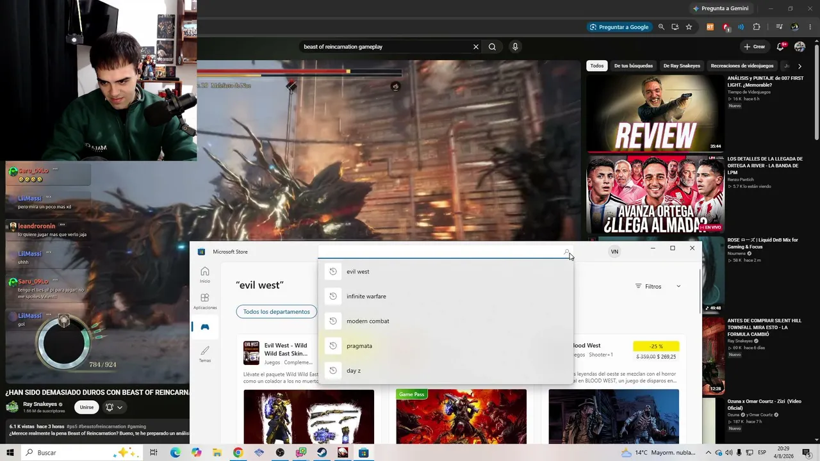This screenshot has width=820, height=461.
Task: Open OBS Studio from the taskbar
Action: tap(280, 453)
